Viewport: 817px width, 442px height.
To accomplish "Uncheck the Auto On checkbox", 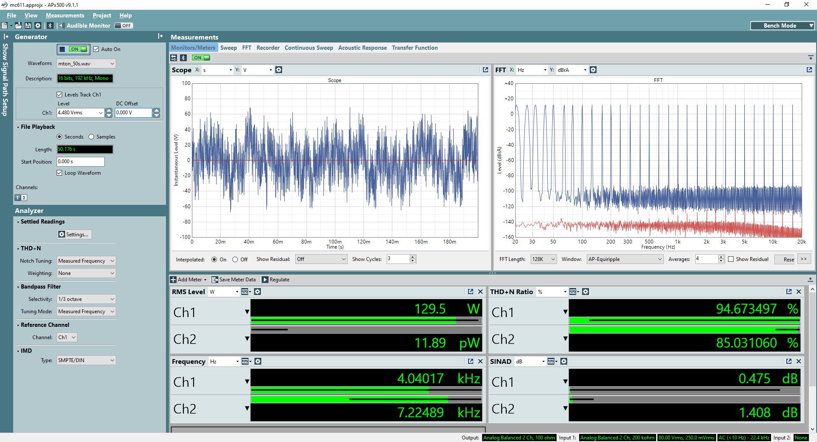I will (96, 49).
